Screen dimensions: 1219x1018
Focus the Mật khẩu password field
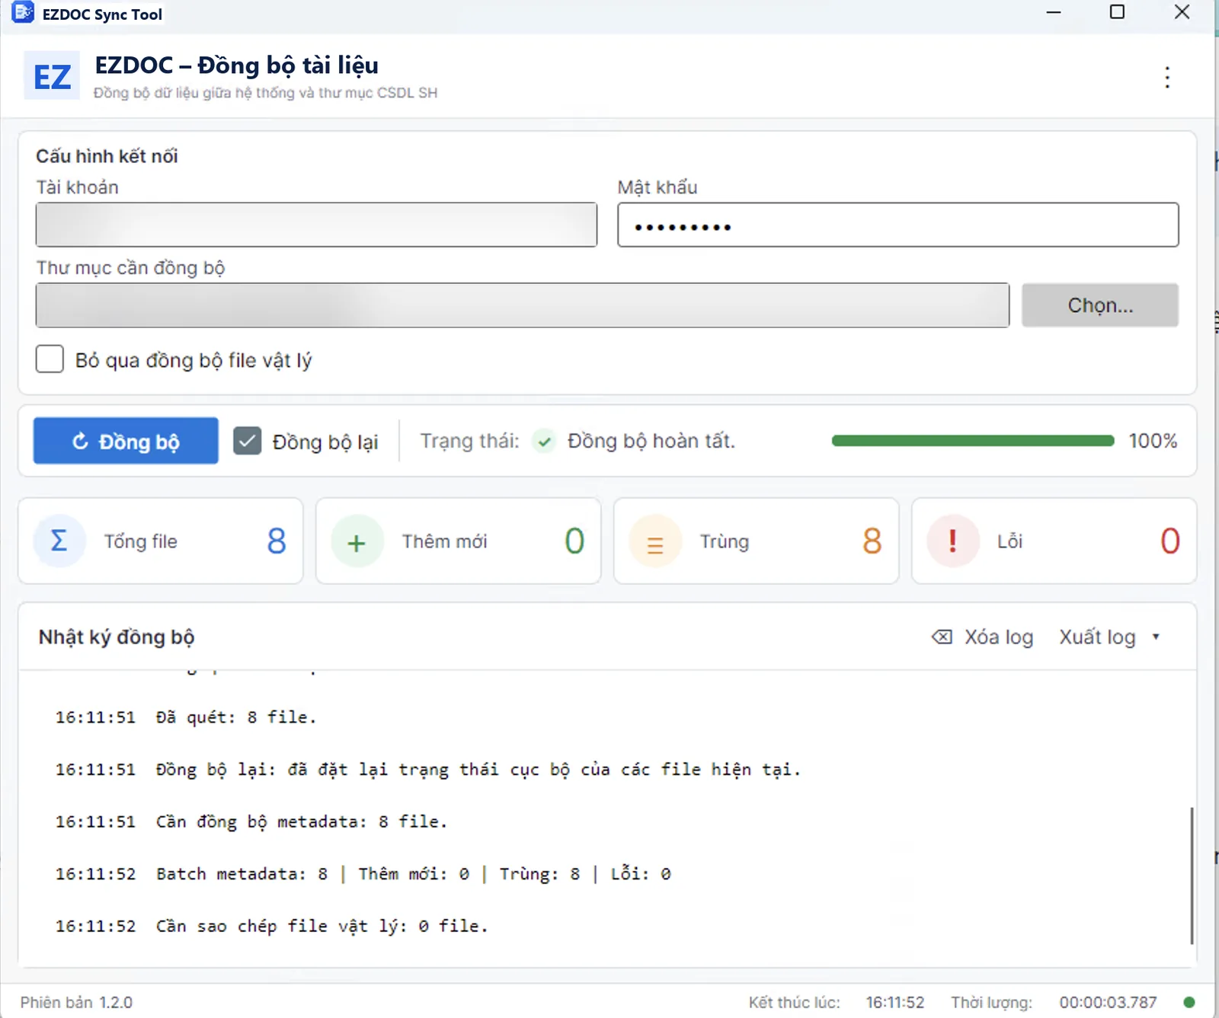tap(898, 225)
